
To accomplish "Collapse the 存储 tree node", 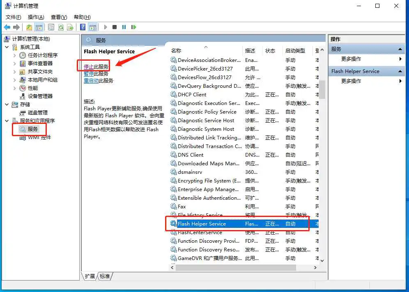I will coord(7,105).
